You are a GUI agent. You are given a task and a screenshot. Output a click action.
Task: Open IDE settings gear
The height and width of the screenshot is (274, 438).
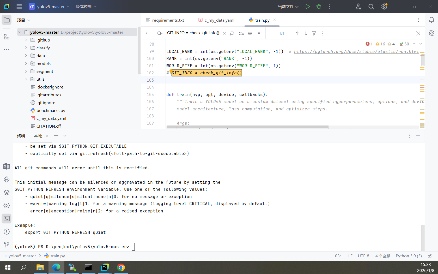coord(384,7)
